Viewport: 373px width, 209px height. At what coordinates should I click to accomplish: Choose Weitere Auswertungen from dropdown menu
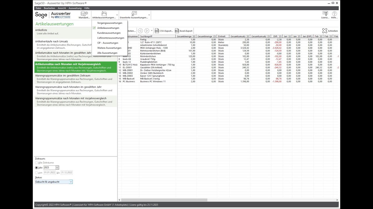coord(110,48)
